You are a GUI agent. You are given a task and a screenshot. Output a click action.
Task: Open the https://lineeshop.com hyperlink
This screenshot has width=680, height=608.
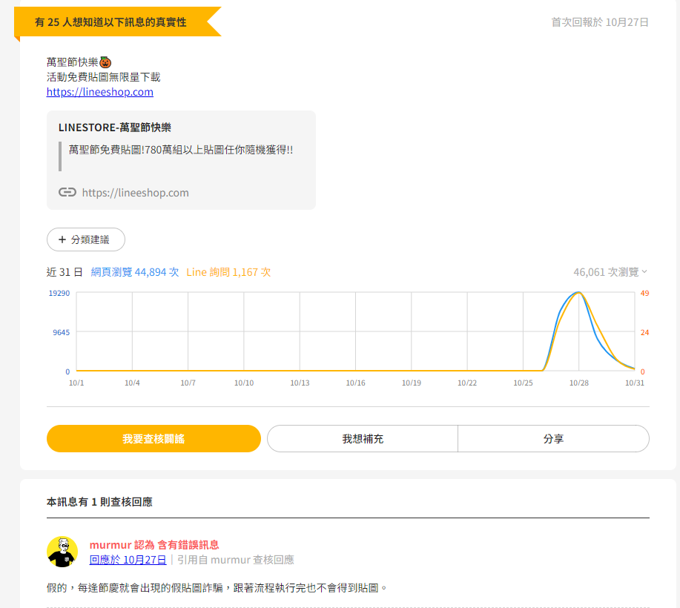tap(99, 92)
